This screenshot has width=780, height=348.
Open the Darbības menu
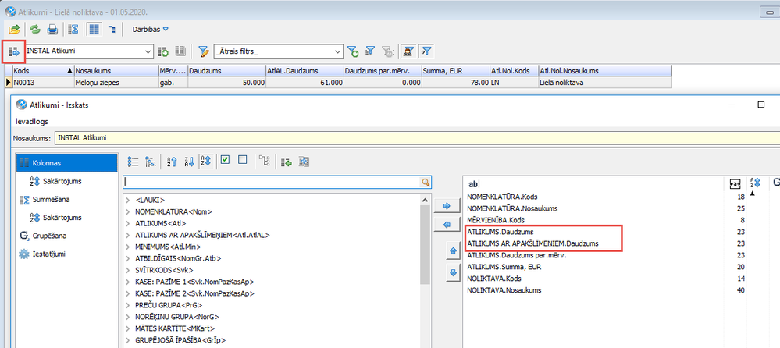pos(147,30)
